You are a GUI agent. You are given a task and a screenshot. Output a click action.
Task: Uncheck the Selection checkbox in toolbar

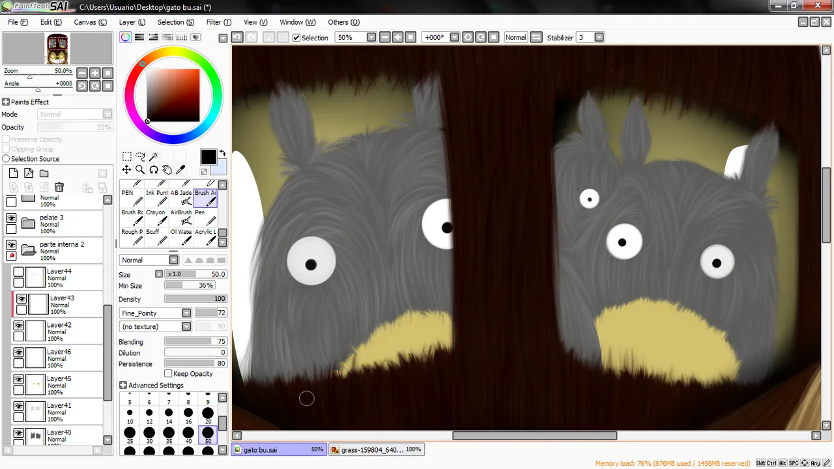(x=296, y=38)
